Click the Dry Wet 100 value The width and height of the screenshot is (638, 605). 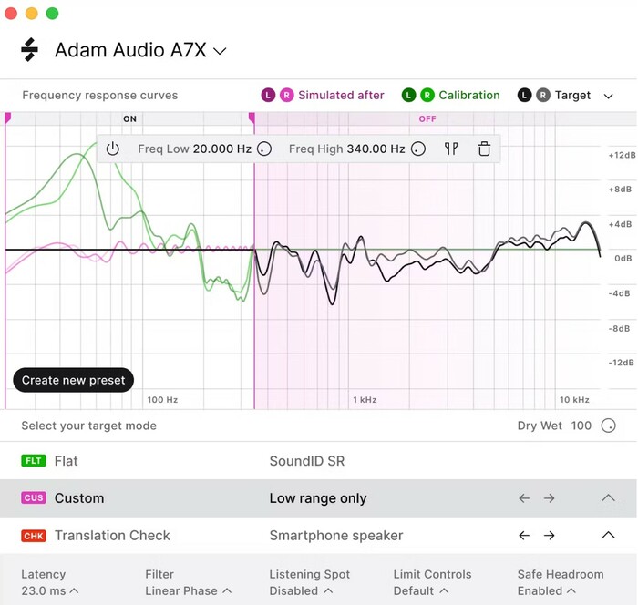tap(581, 426)
